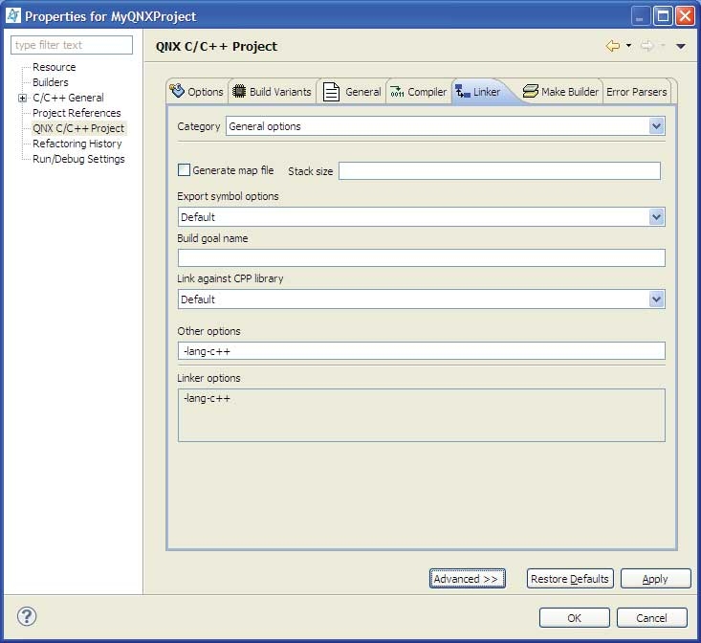The height and width of the screenshot is (643, 701).
Task: Open the Category dropdown
Action: click(x=656, y=126)
